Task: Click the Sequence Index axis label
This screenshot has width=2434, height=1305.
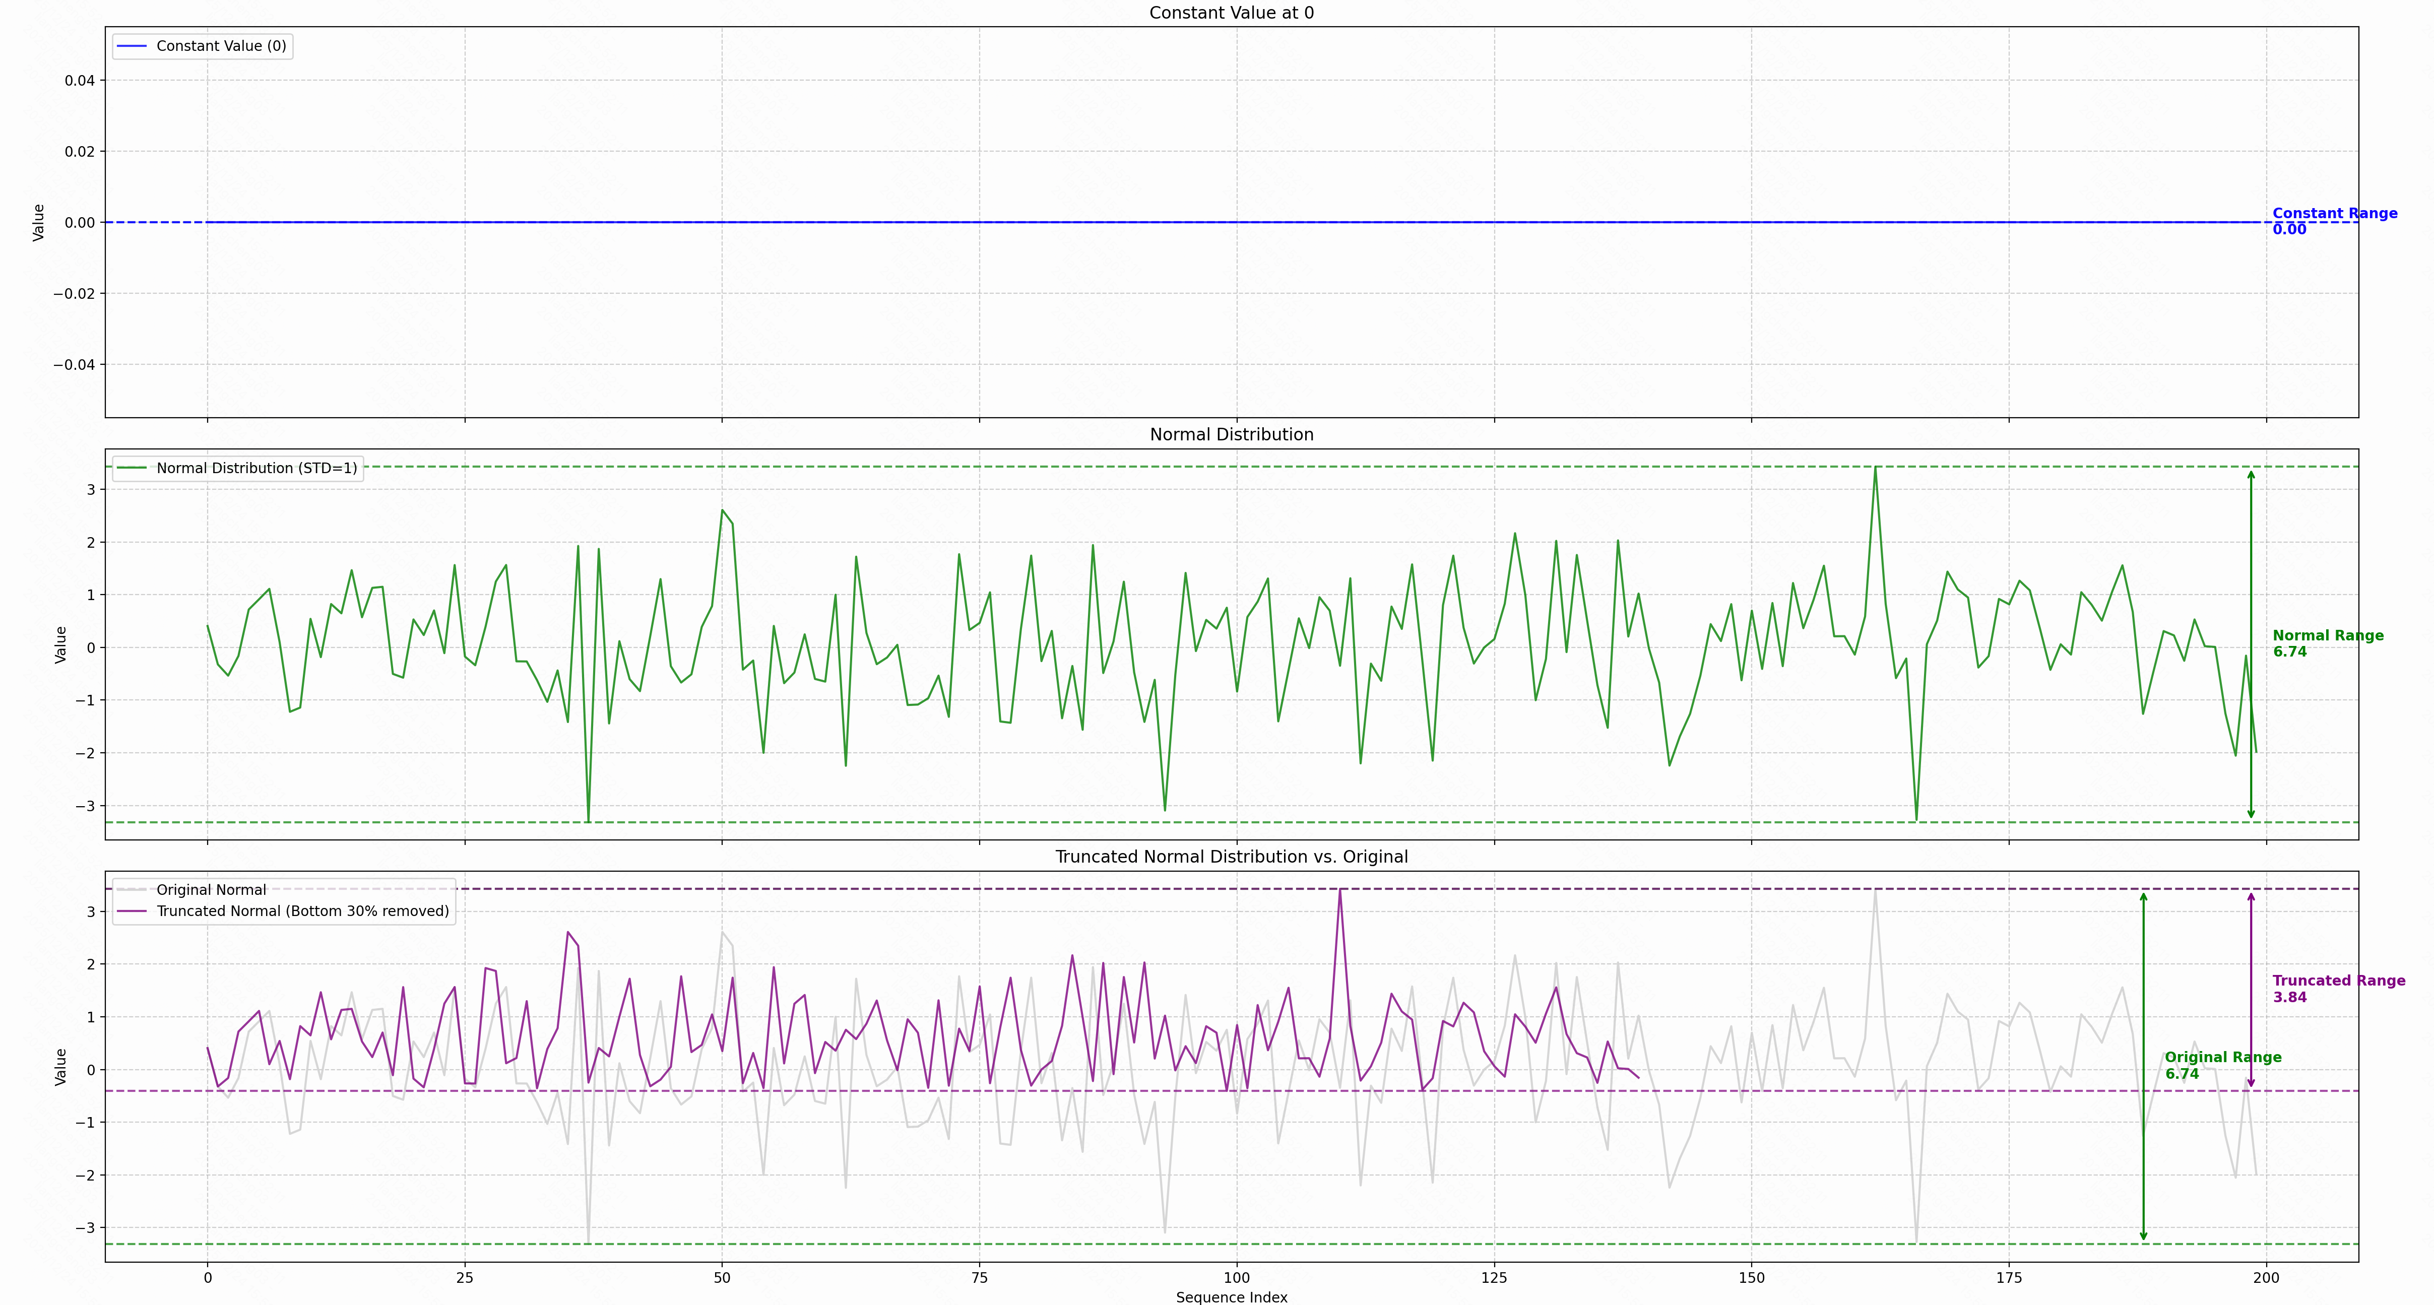Action: coord(1230,1297)
